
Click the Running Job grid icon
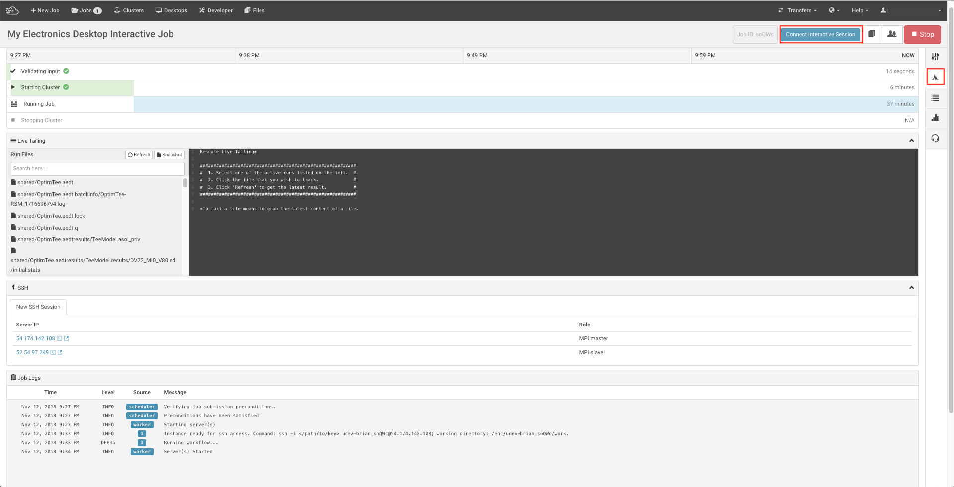tap(14, 104)
